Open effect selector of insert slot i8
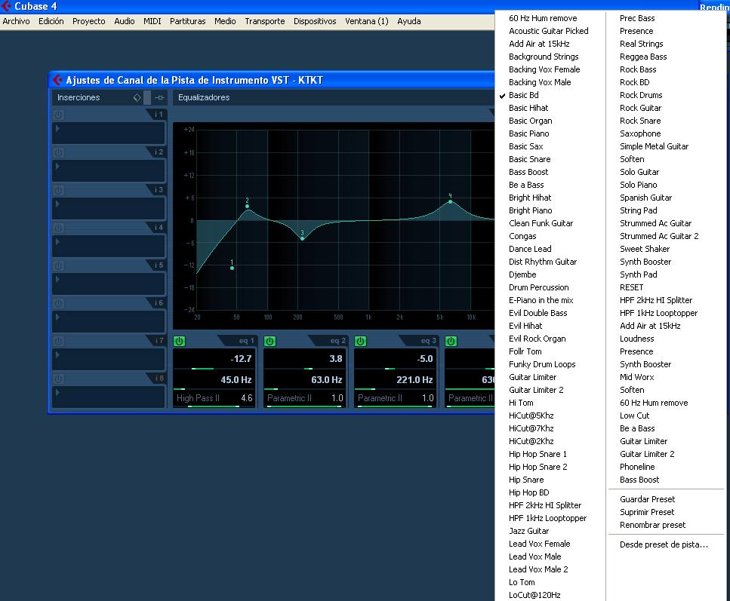Viewport: 730px width, 601px height. pyautogui.click(x=109, y=397)
